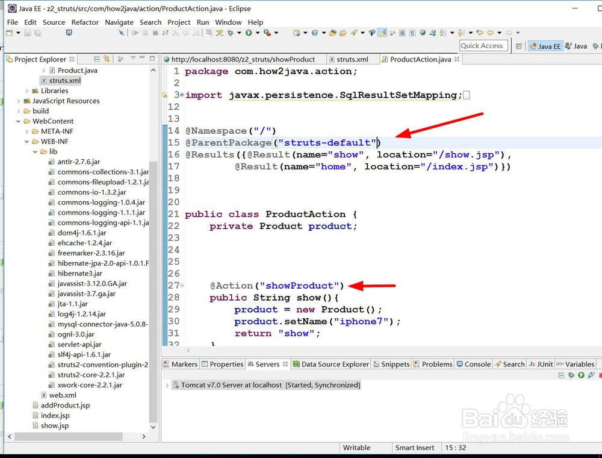Expand the JavaScript Resources node
The image size is (602, 458).
18,101
